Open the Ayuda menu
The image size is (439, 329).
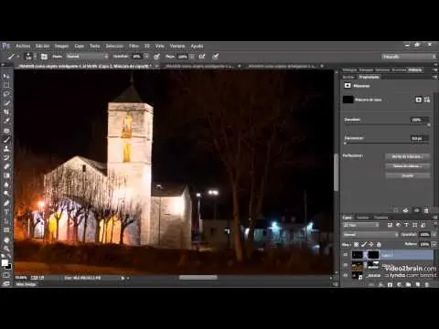[x=197, y=46]
